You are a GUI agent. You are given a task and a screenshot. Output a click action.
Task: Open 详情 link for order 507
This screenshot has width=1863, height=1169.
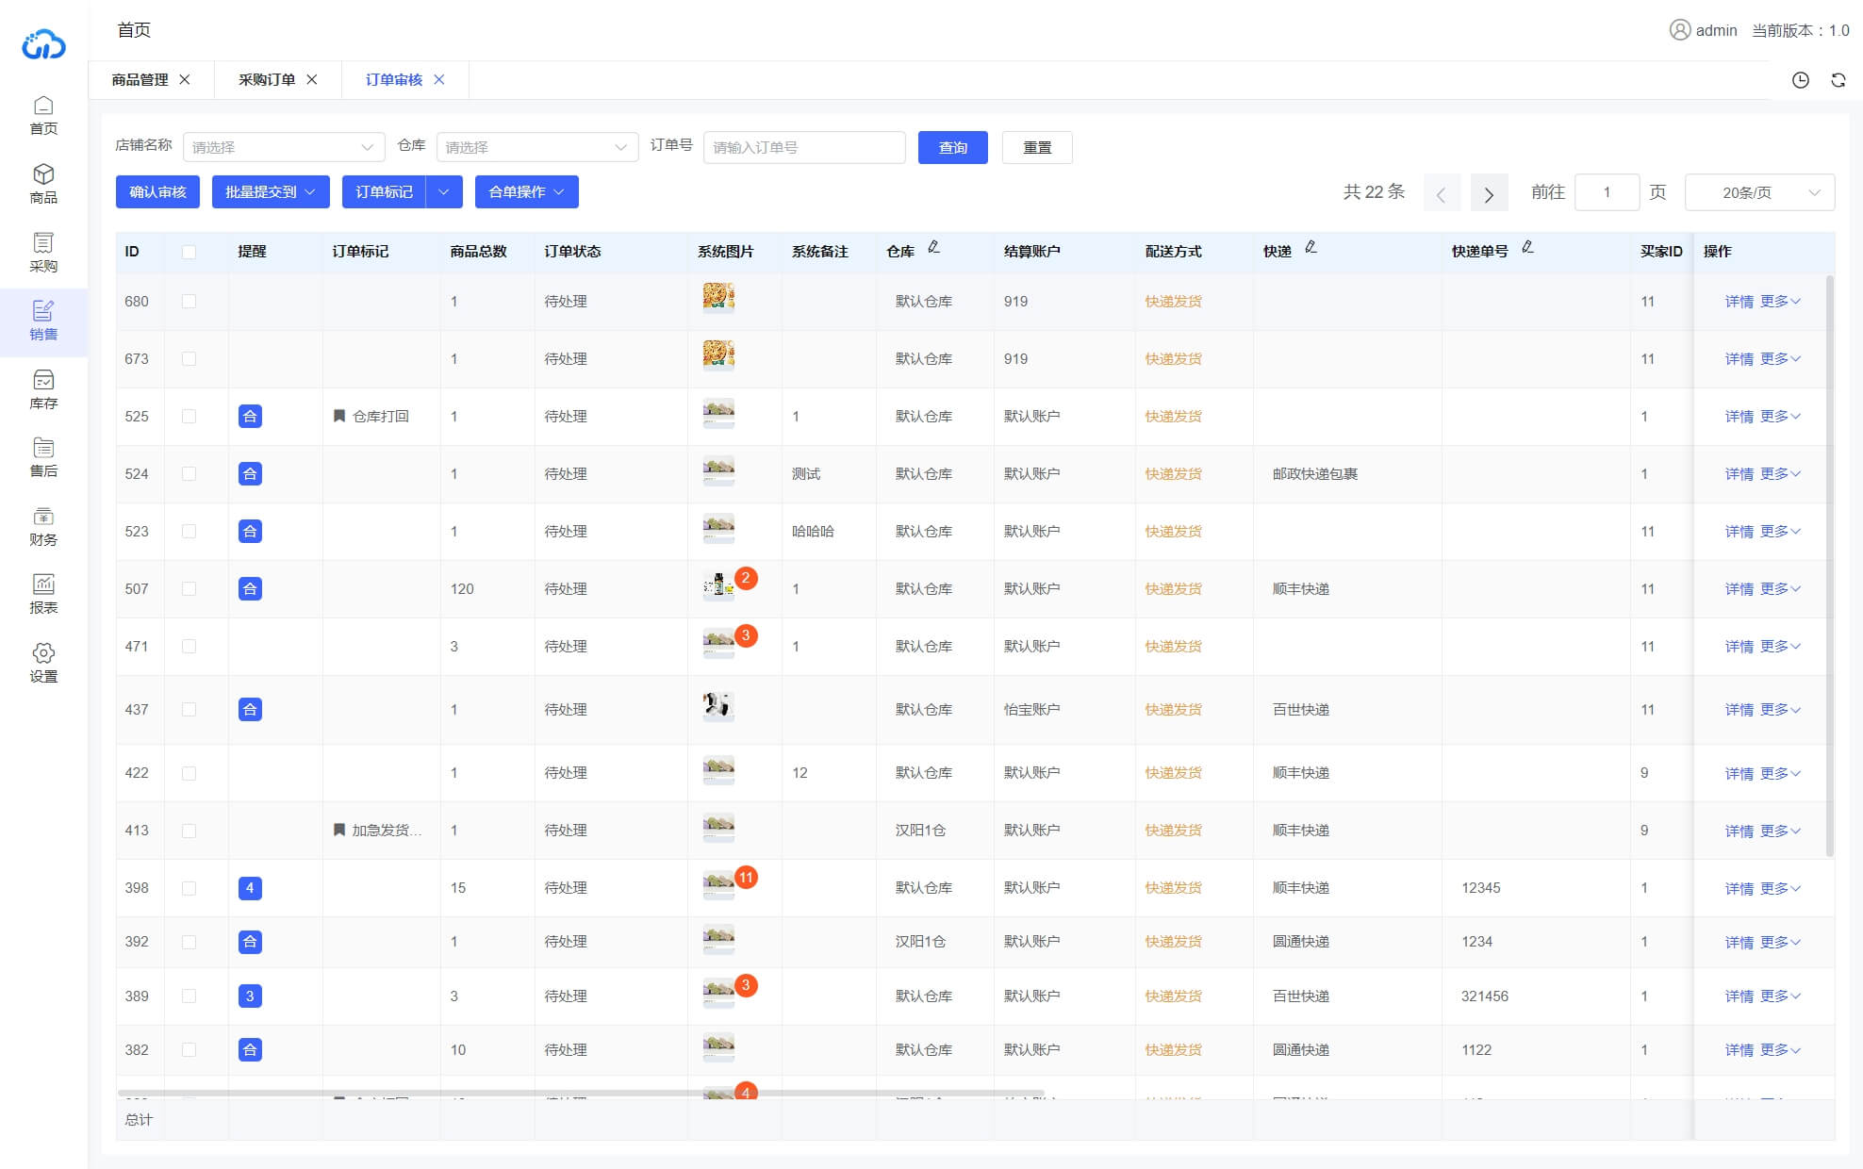coord(1739,589)
